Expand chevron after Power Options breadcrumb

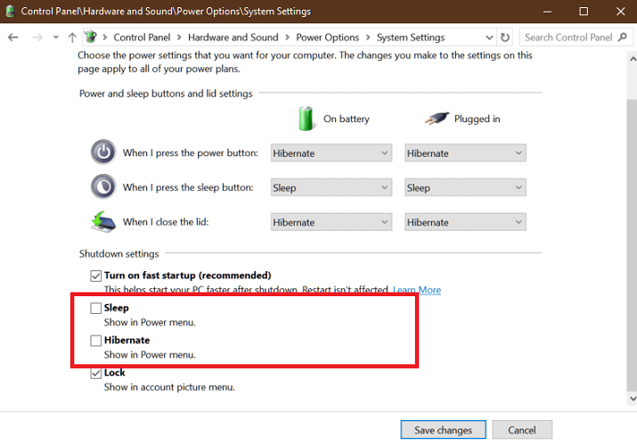click(368, 37)
